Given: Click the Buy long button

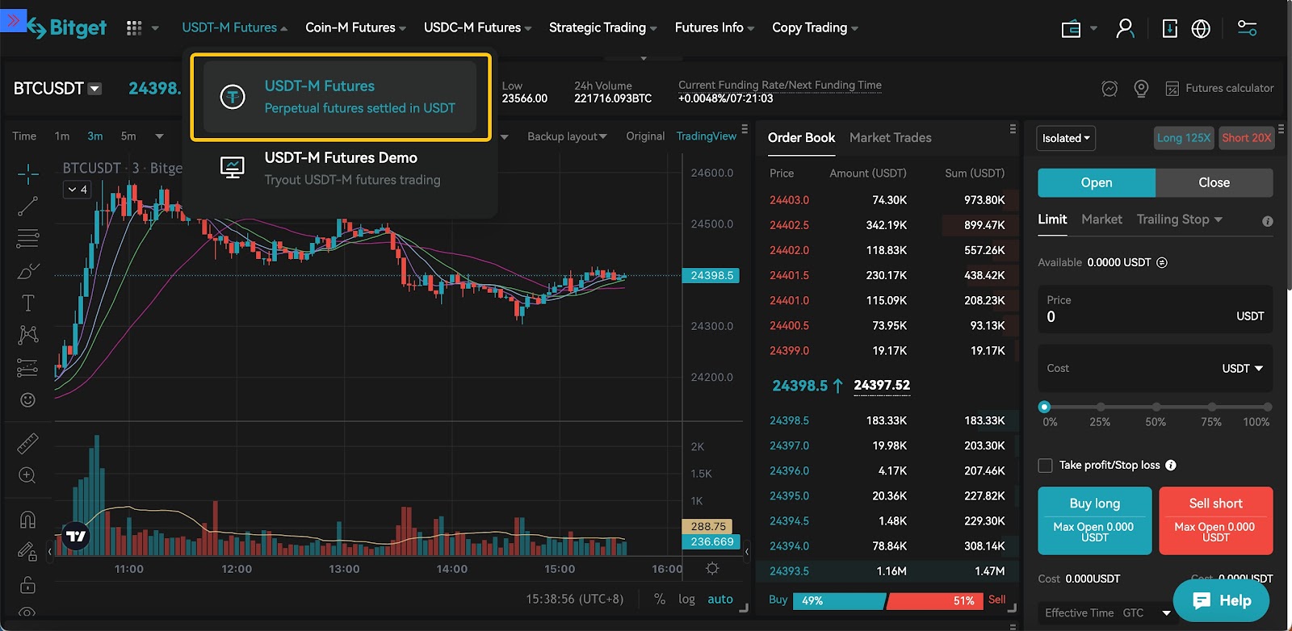Looking at the screenshot, I should (x=1094, y=520).
